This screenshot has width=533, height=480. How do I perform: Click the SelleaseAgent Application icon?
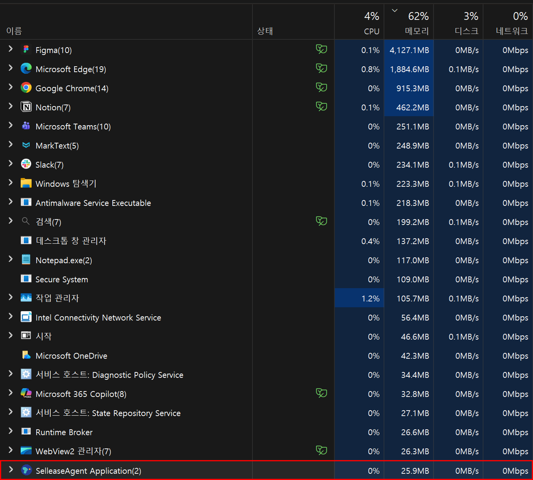pyautogui.click(x=26, y=470)
